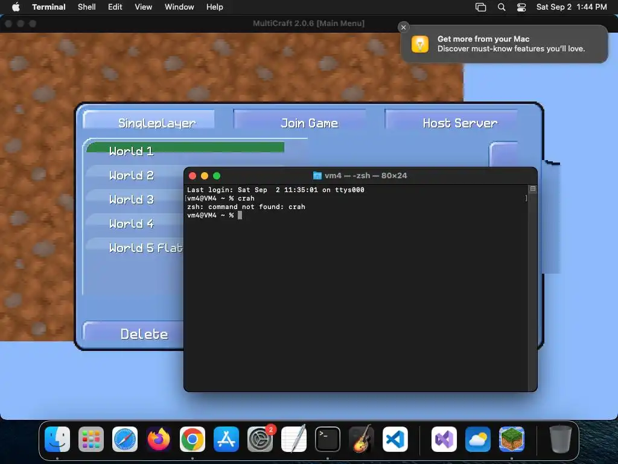Maximize the Terminal window green button
The width and height of the screenshot is (618, 464).
coord(217,176)
